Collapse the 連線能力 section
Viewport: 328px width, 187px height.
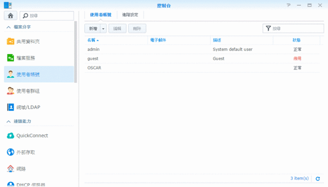pos(8,122)
